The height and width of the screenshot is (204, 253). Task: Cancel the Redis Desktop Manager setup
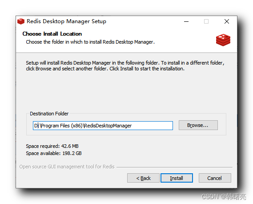(x=215, y=178)
